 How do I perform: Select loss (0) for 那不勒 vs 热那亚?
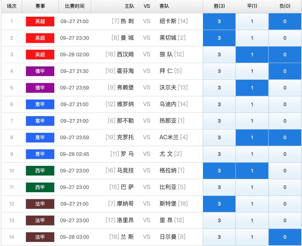pos(285,121)
